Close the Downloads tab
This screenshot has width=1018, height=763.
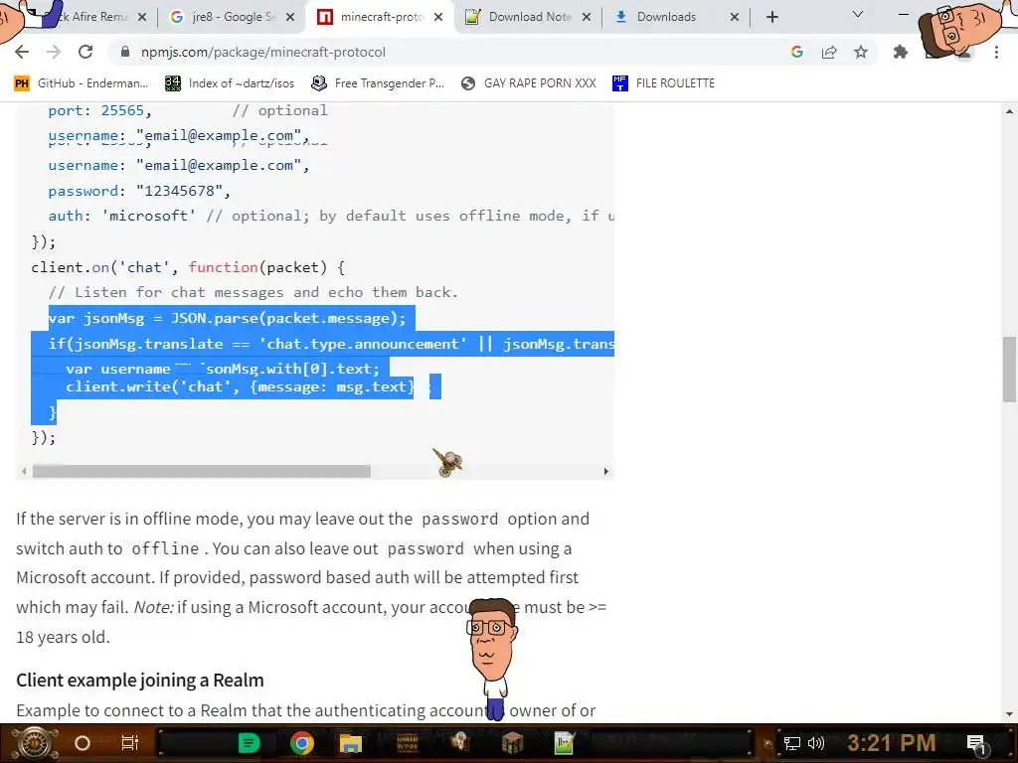pyautogui.click(x=735, y=17)
